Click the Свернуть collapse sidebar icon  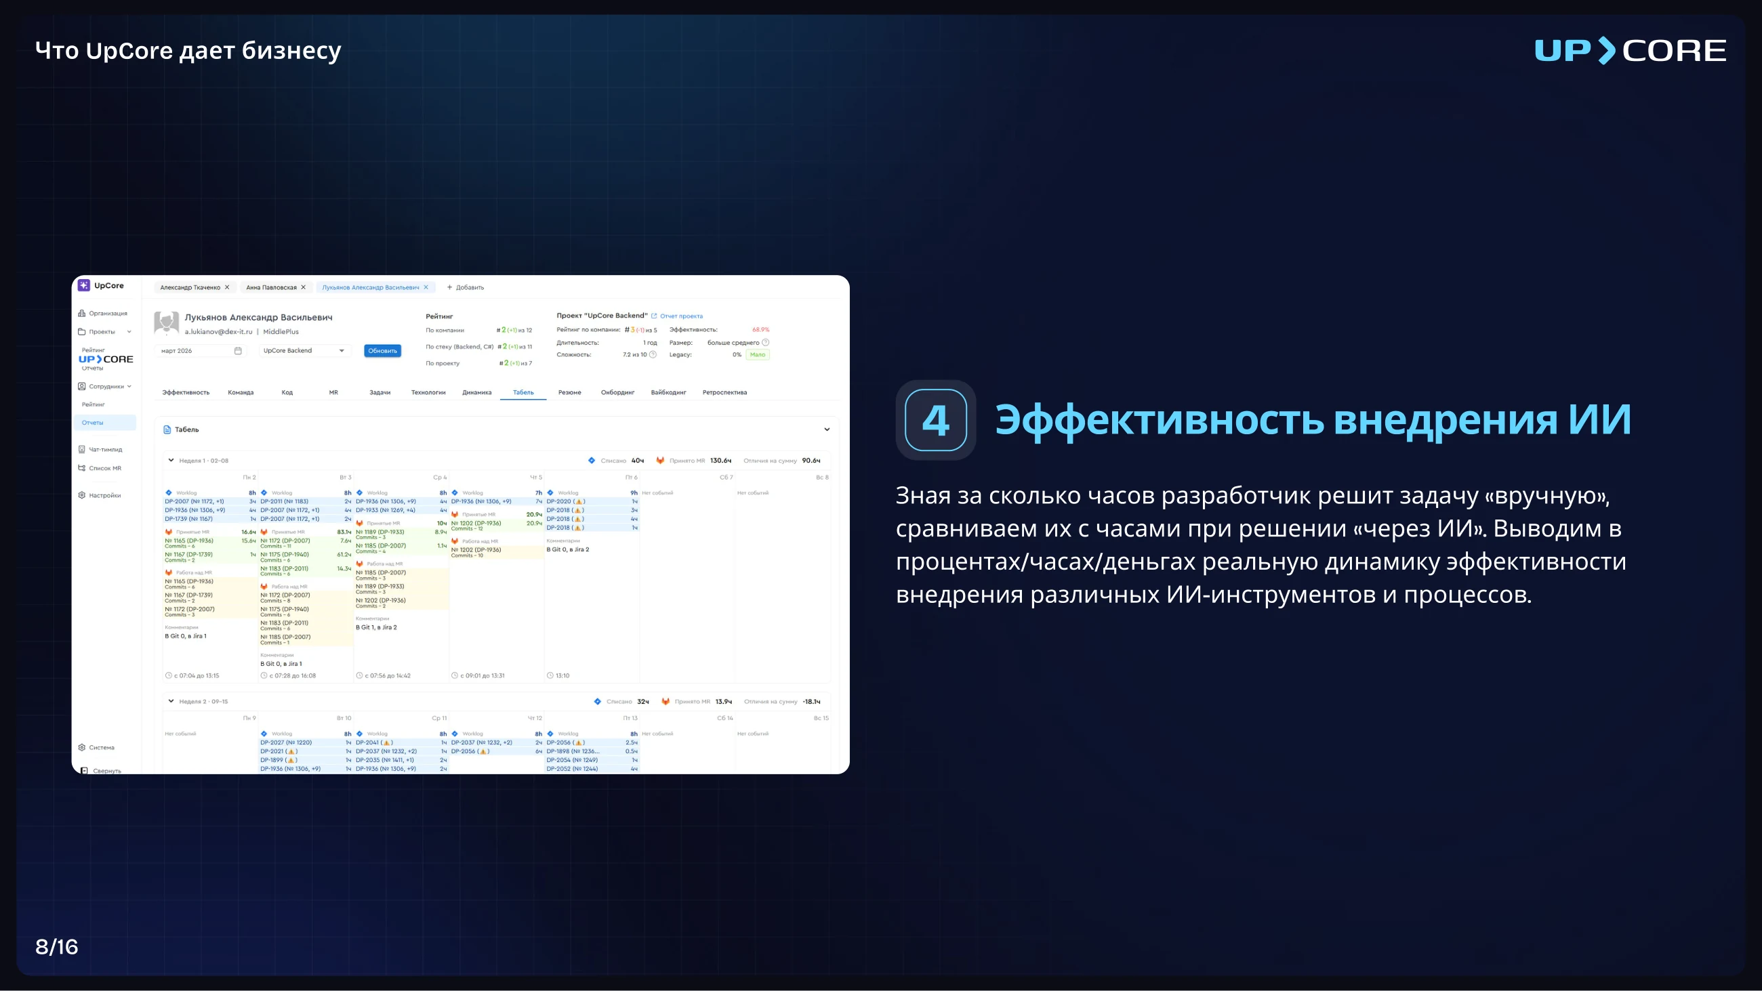(84, 771)
